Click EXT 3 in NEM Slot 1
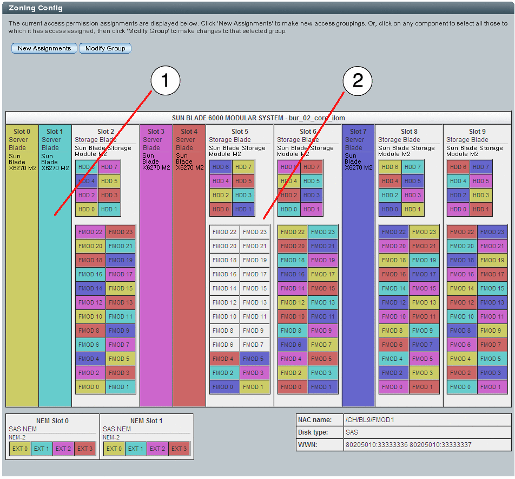Screen dimensions: 515x479 click(180, 449)
